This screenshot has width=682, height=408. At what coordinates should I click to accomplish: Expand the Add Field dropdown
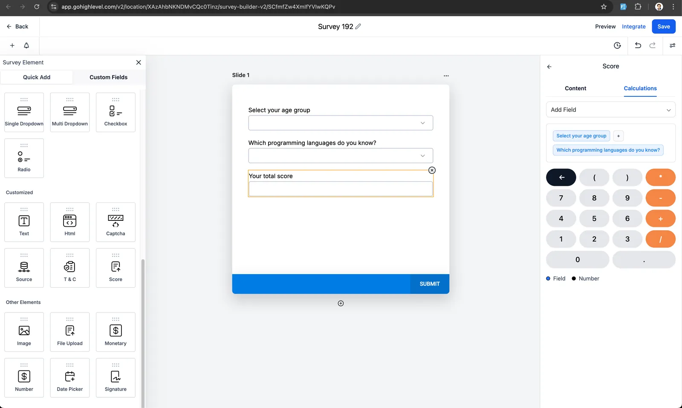(x=610, y=110)
